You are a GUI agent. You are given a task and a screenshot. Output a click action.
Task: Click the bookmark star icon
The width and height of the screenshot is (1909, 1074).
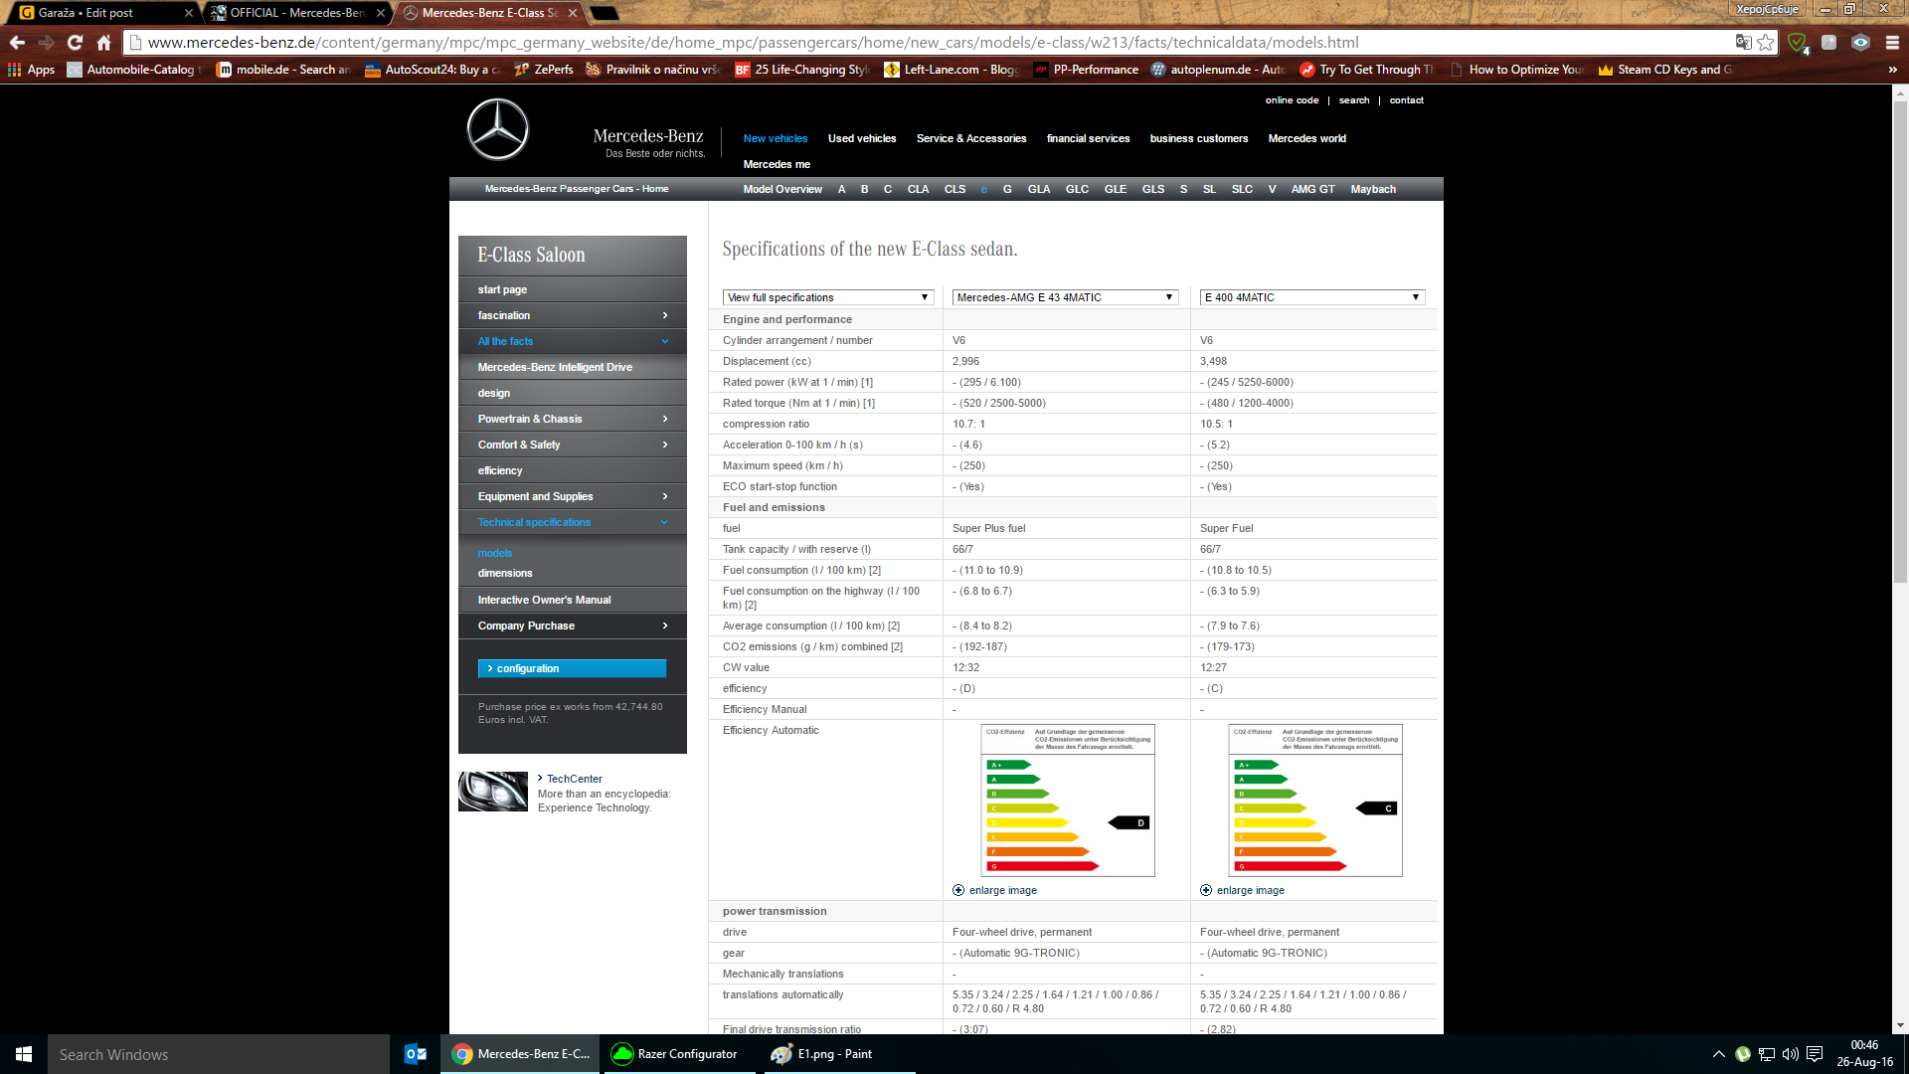click(1766, 43)
